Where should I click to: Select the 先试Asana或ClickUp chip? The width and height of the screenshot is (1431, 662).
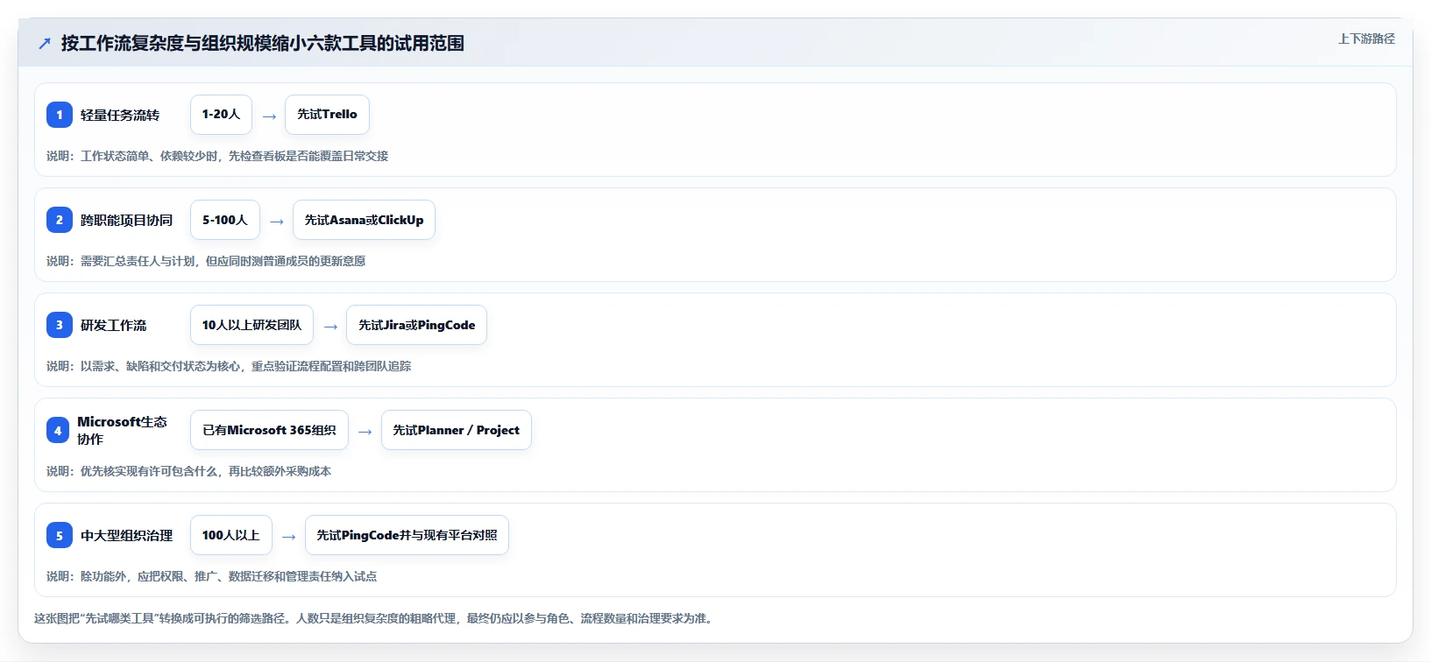[364, 220]
